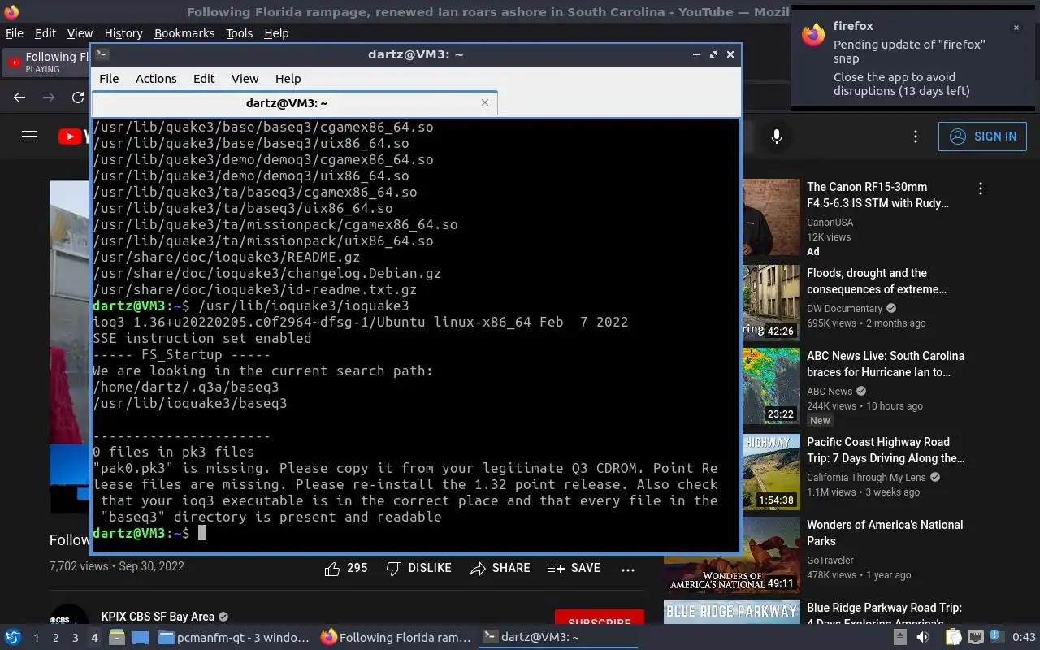
Task: Switch to Firefox taskbar entry 'Following Florida ram...'
Action: coord(396,638)
